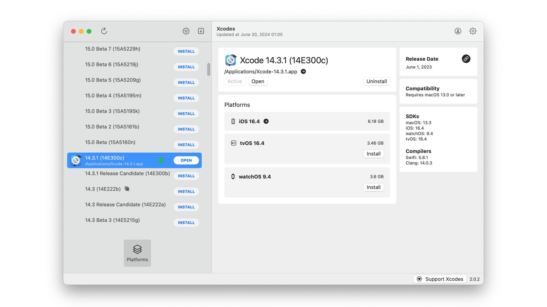
Task: Install 15.0 Beta 6 (15A5219j)
Action: (186, 67)
